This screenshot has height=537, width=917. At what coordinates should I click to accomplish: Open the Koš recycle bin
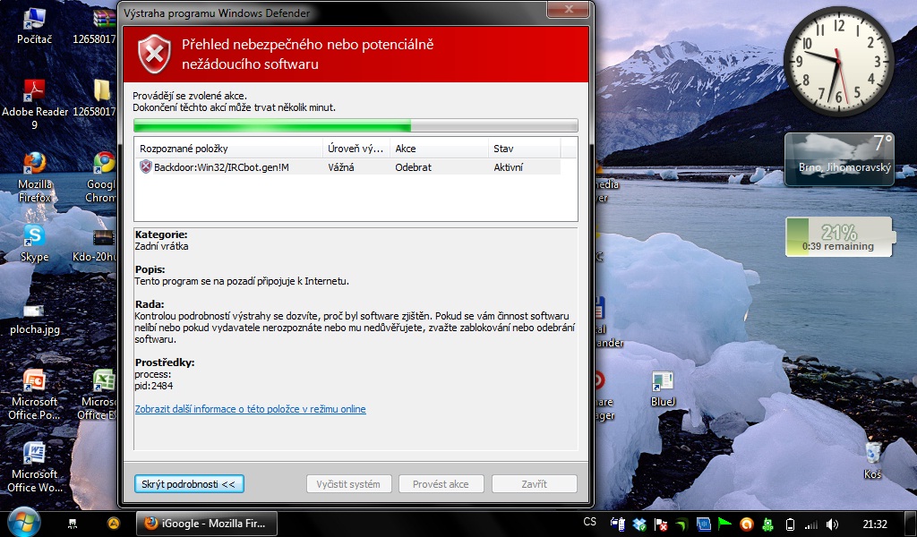pos(872,460)
